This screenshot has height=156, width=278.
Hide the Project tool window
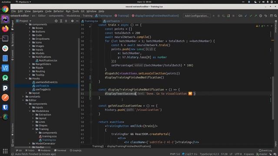click(77, 21)
